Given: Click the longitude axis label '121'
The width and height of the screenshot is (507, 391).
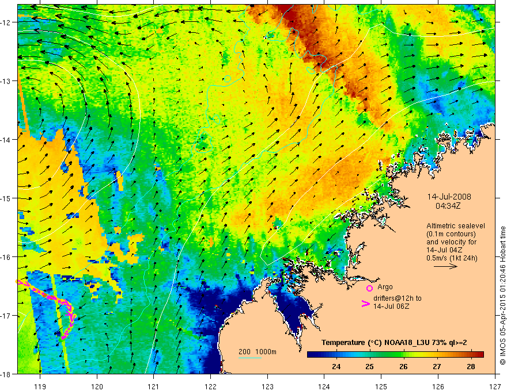Looking at the screenshot, I should (154, 386).
